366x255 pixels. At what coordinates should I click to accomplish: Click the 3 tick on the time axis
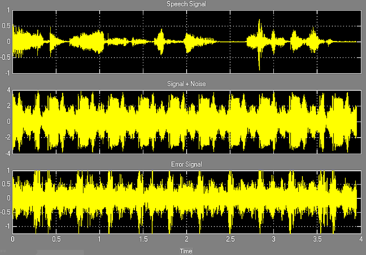coord(274,239)
